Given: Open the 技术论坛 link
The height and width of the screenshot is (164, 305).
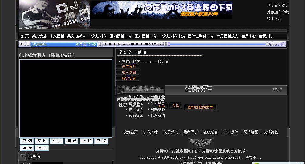Looking at the screenshot, I should coord(274,18).
